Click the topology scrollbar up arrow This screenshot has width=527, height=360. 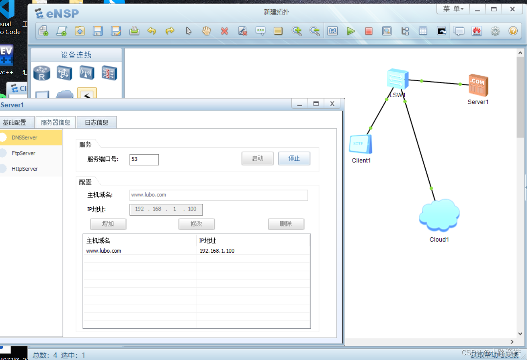pos(520,53)
